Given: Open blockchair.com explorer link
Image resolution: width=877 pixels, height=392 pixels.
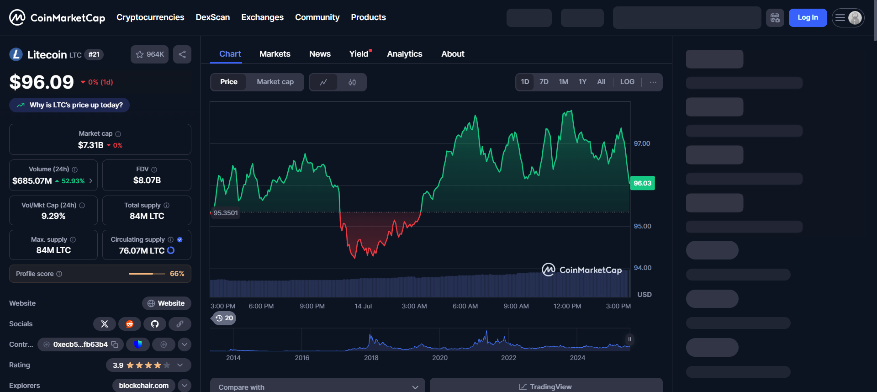Looking at the screenshot, I should (144, 386).
